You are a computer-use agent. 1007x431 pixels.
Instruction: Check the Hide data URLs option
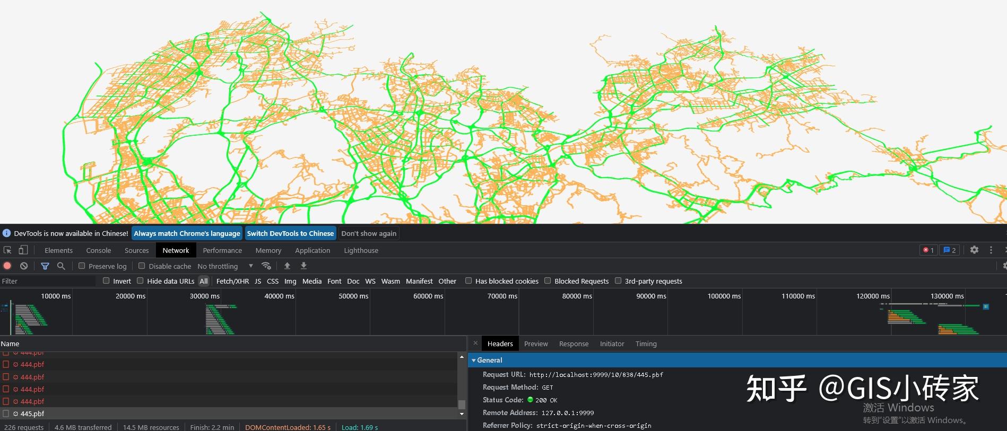pos(140,281)
